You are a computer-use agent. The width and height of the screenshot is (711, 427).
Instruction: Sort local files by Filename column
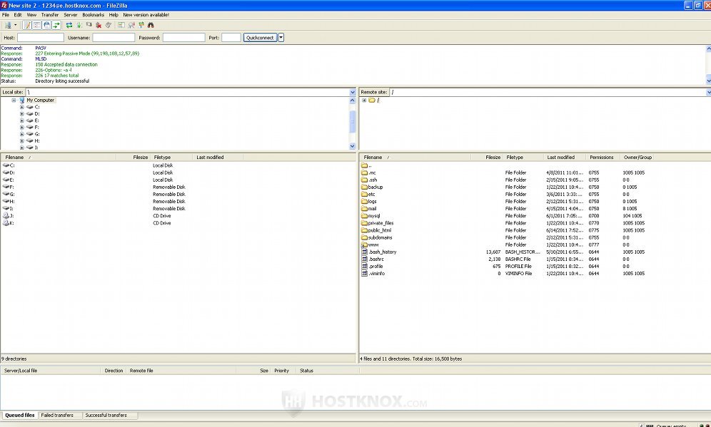(59, 157)
